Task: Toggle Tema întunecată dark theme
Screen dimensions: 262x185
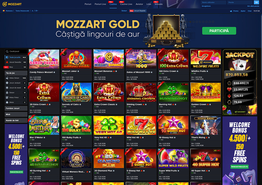Action: [22, 11]
